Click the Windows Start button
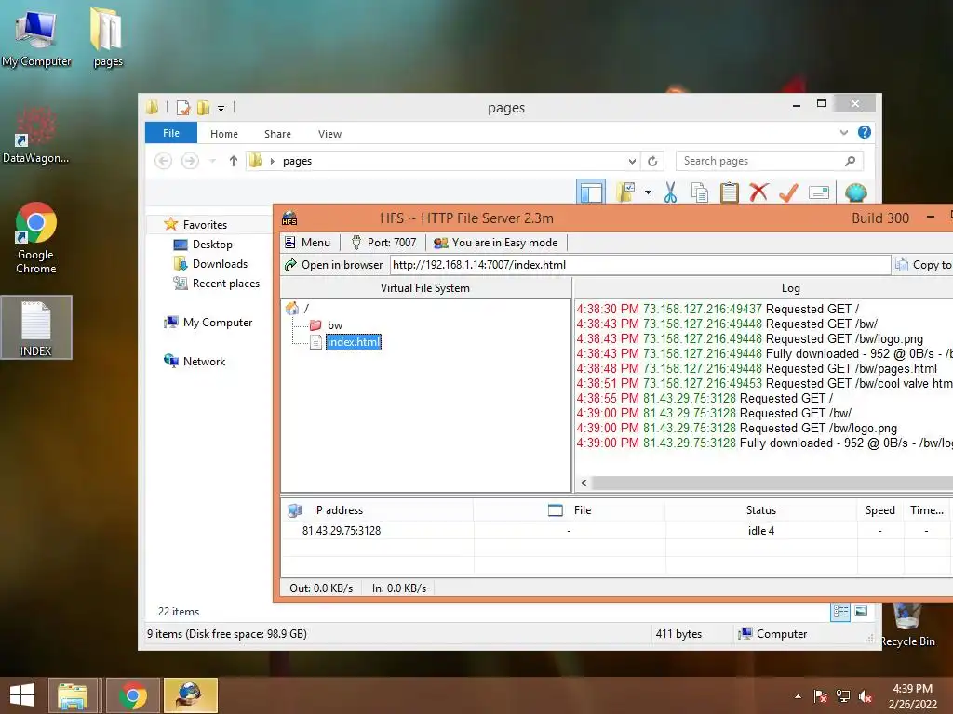 tap(22, 695)
